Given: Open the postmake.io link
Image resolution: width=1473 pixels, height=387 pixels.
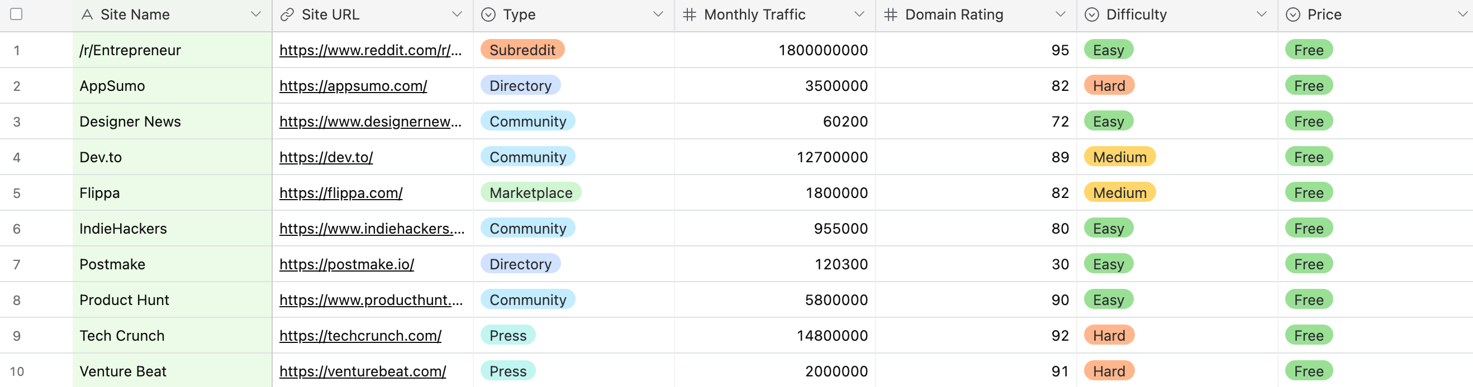Looking at the screenshot, I should [346, 264].
